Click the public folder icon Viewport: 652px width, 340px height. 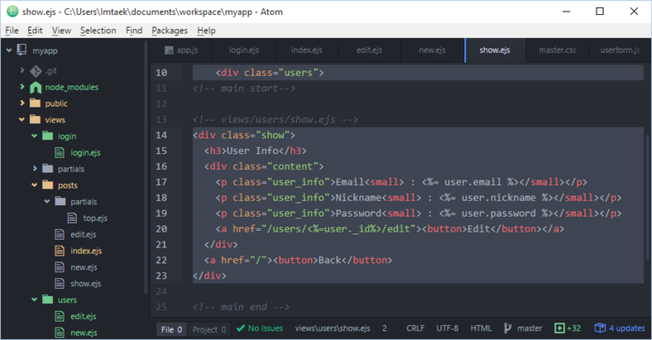point(35,103)
